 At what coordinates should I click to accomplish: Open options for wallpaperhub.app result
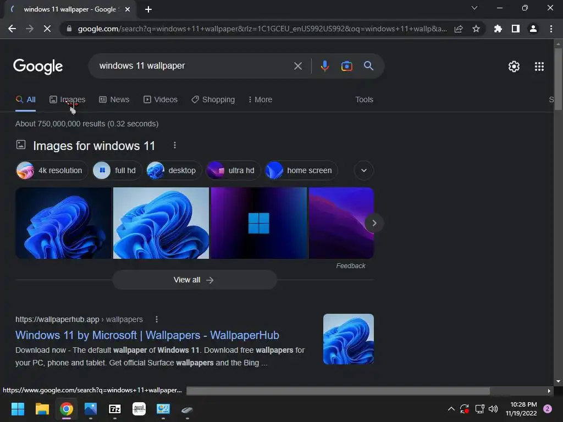(x=157, y=319)
